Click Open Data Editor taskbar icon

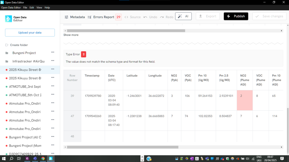[x=51, y=159]
